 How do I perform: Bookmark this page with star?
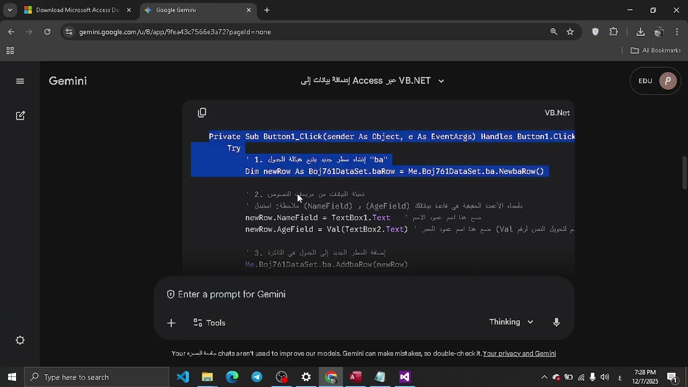coord(570,32)
